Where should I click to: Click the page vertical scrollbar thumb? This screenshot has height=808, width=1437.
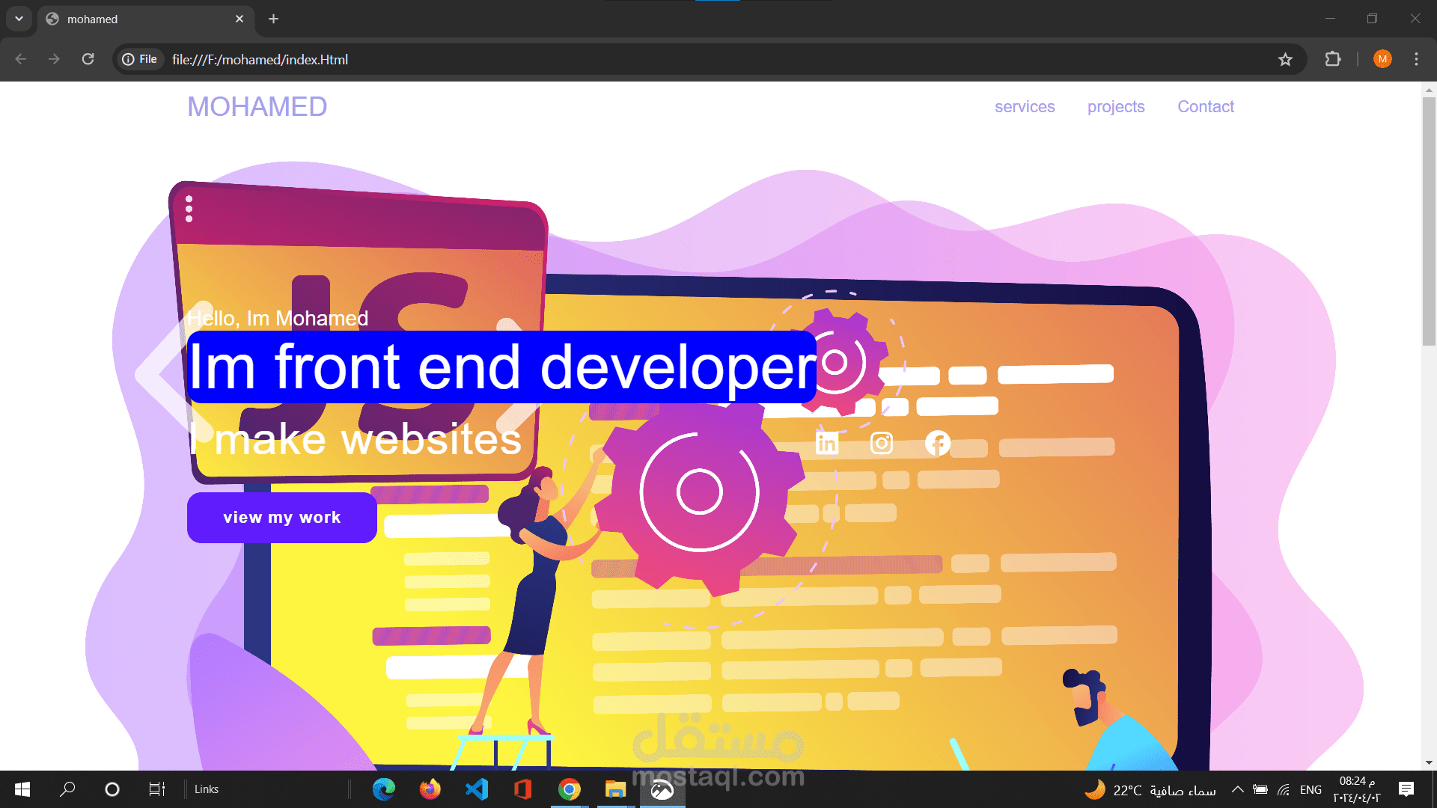pyautogui.click(x=1429, y=221)
